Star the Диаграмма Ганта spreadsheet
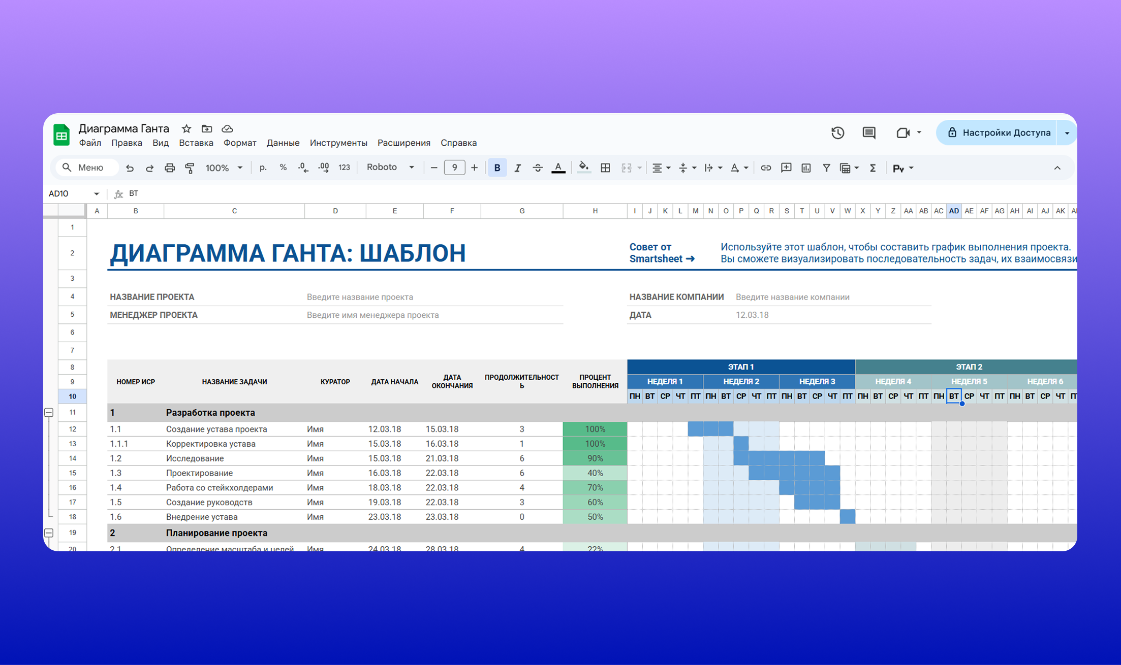Image resolution: width=1121 pixels, height=665 pixels. coord(186,128)
